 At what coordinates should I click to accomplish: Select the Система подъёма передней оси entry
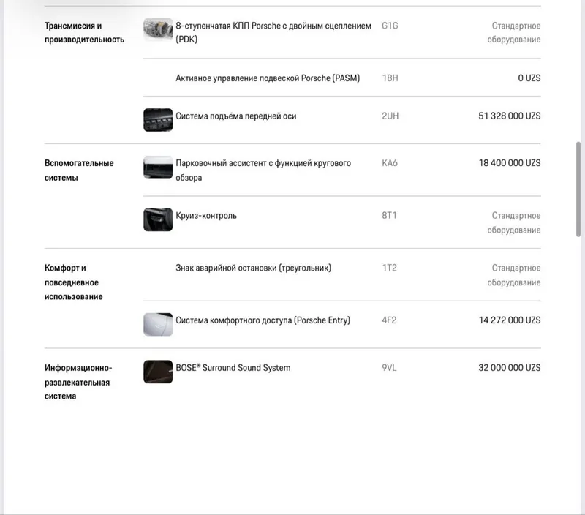click(235, 116)
